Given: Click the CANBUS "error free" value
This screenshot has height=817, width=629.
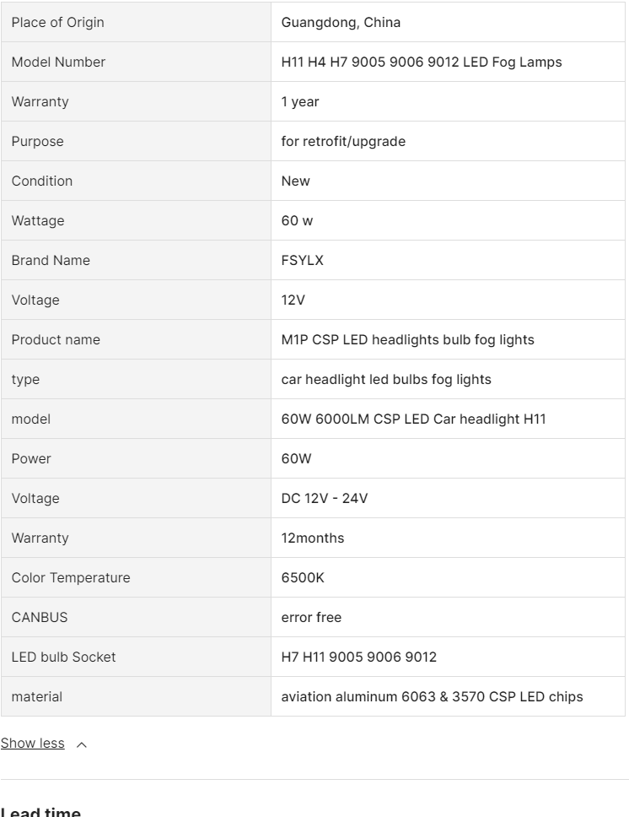Looking at the screenshot, I should (311, 618).
